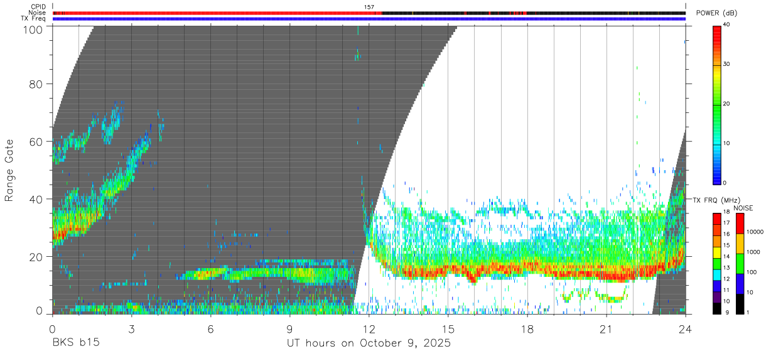
Task: Click the 60 tick on Range Gate axis
Action: click(x=36, y=141)
